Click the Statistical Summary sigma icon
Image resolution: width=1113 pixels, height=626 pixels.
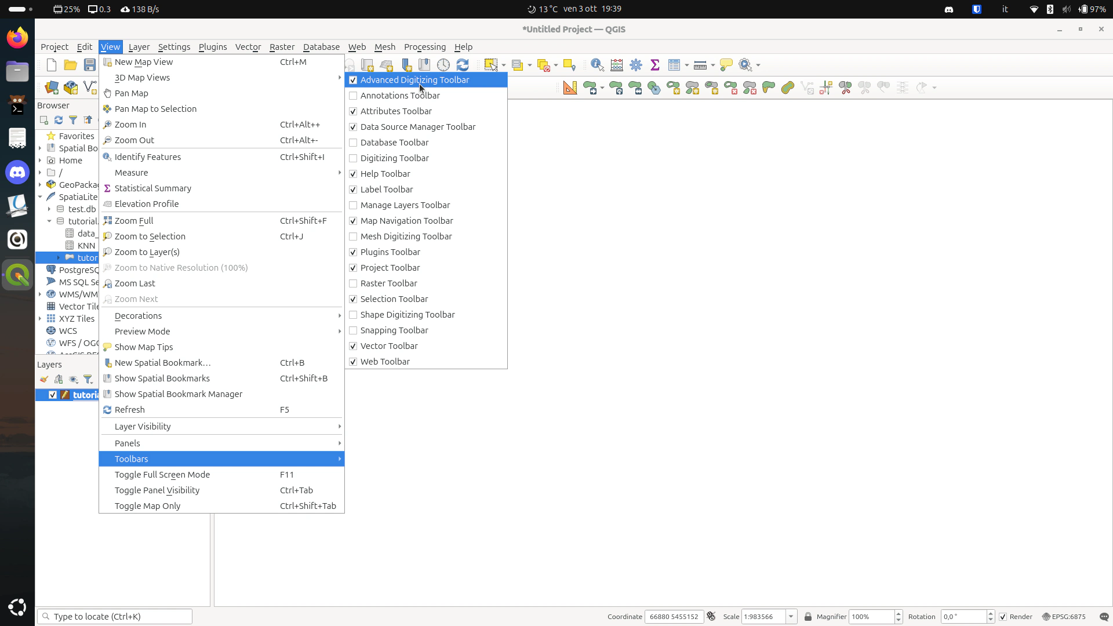tap(655, 65)
